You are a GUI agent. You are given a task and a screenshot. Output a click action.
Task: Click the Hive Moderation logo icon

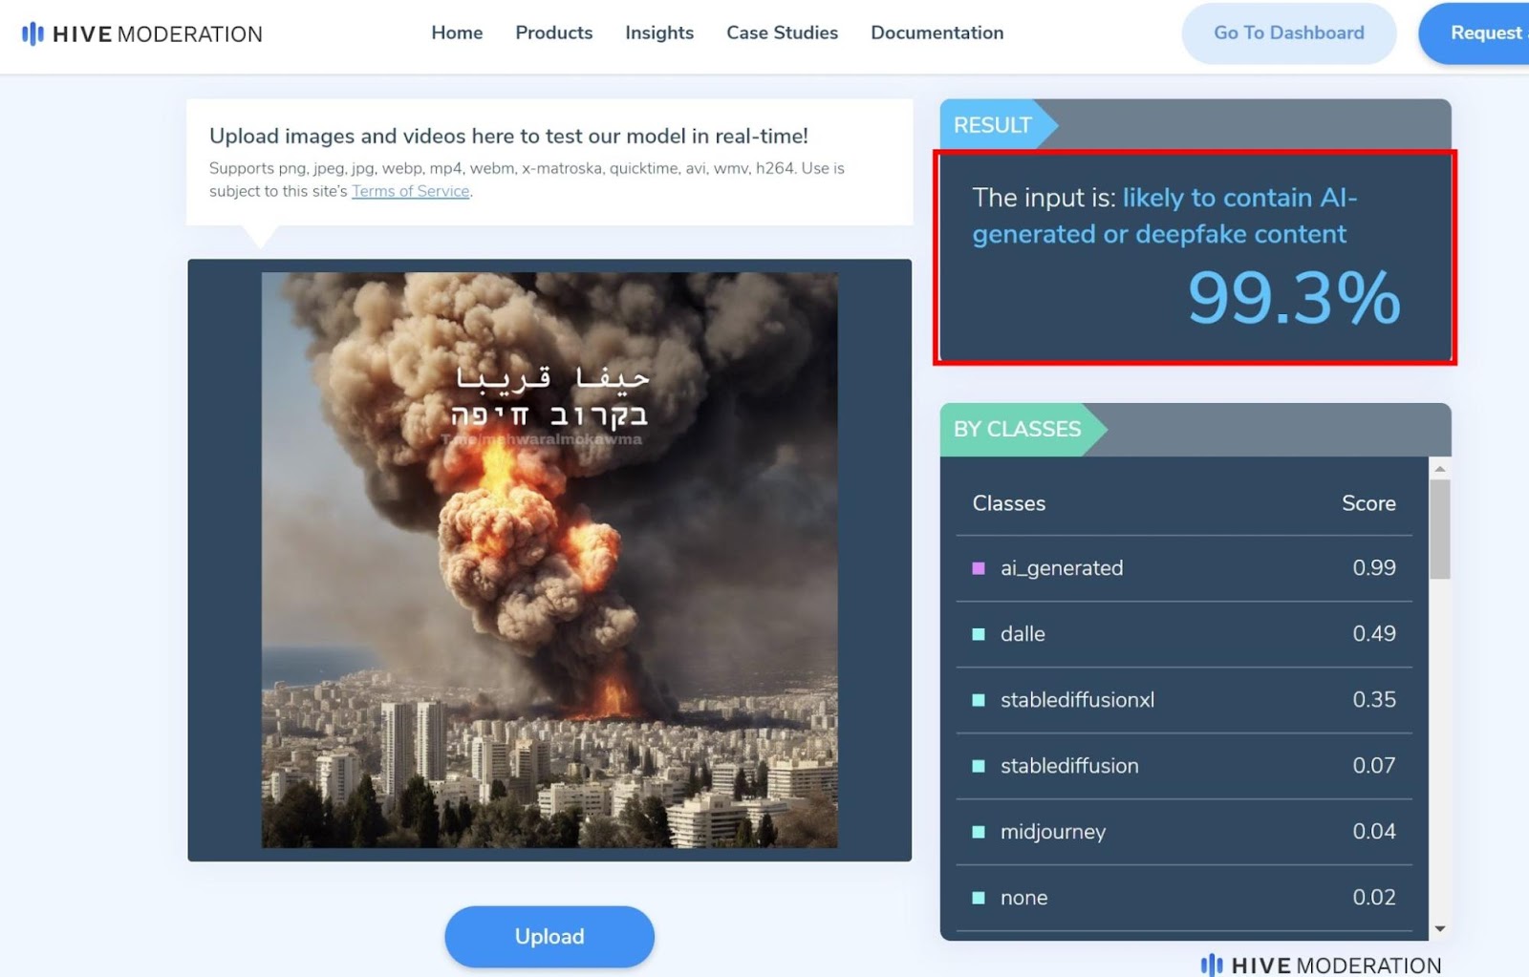tap(33, 34)
